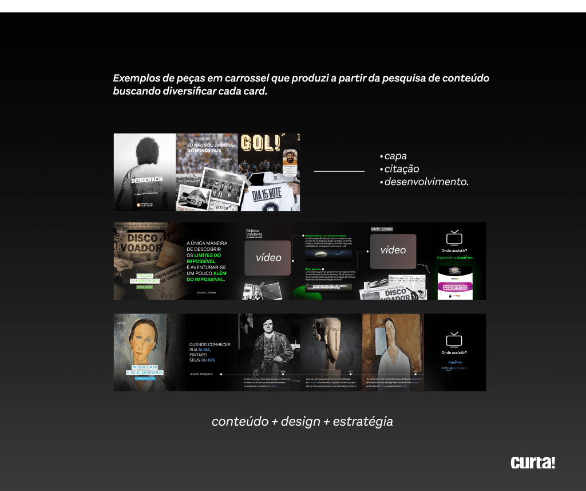The height and width of the screenshot is (491, 586).
Task: Play the video placeholder on the right
Action: point(393,250)
